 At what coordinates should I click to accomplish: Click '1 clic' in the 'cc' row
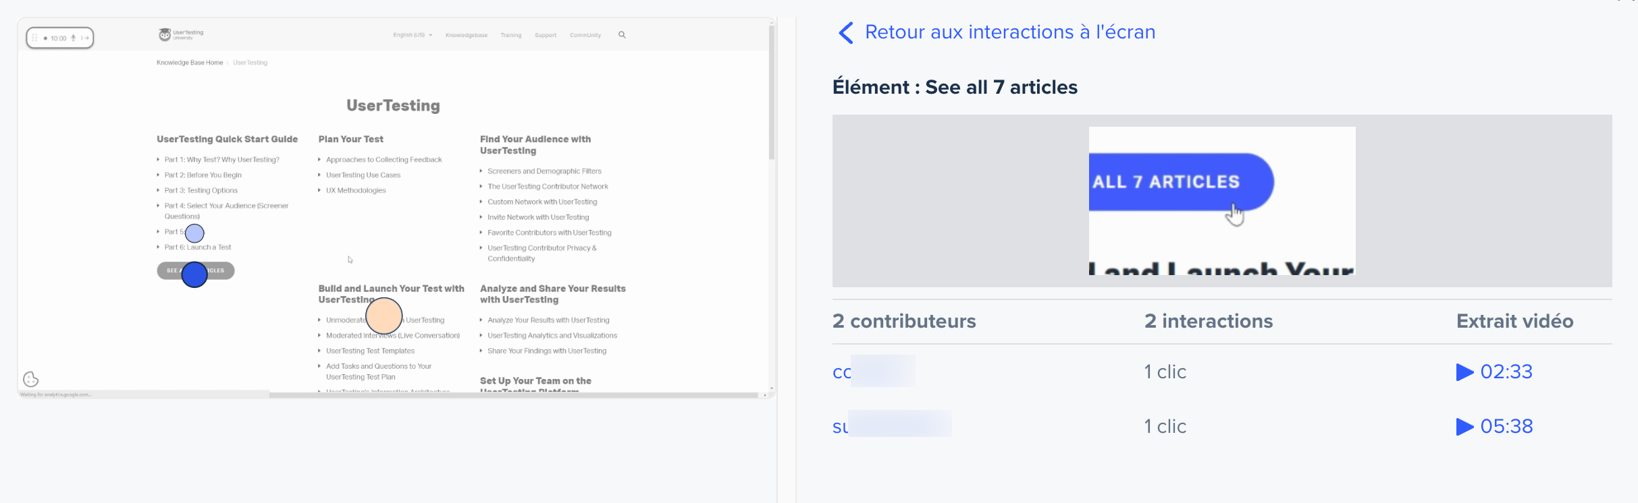1165,372
